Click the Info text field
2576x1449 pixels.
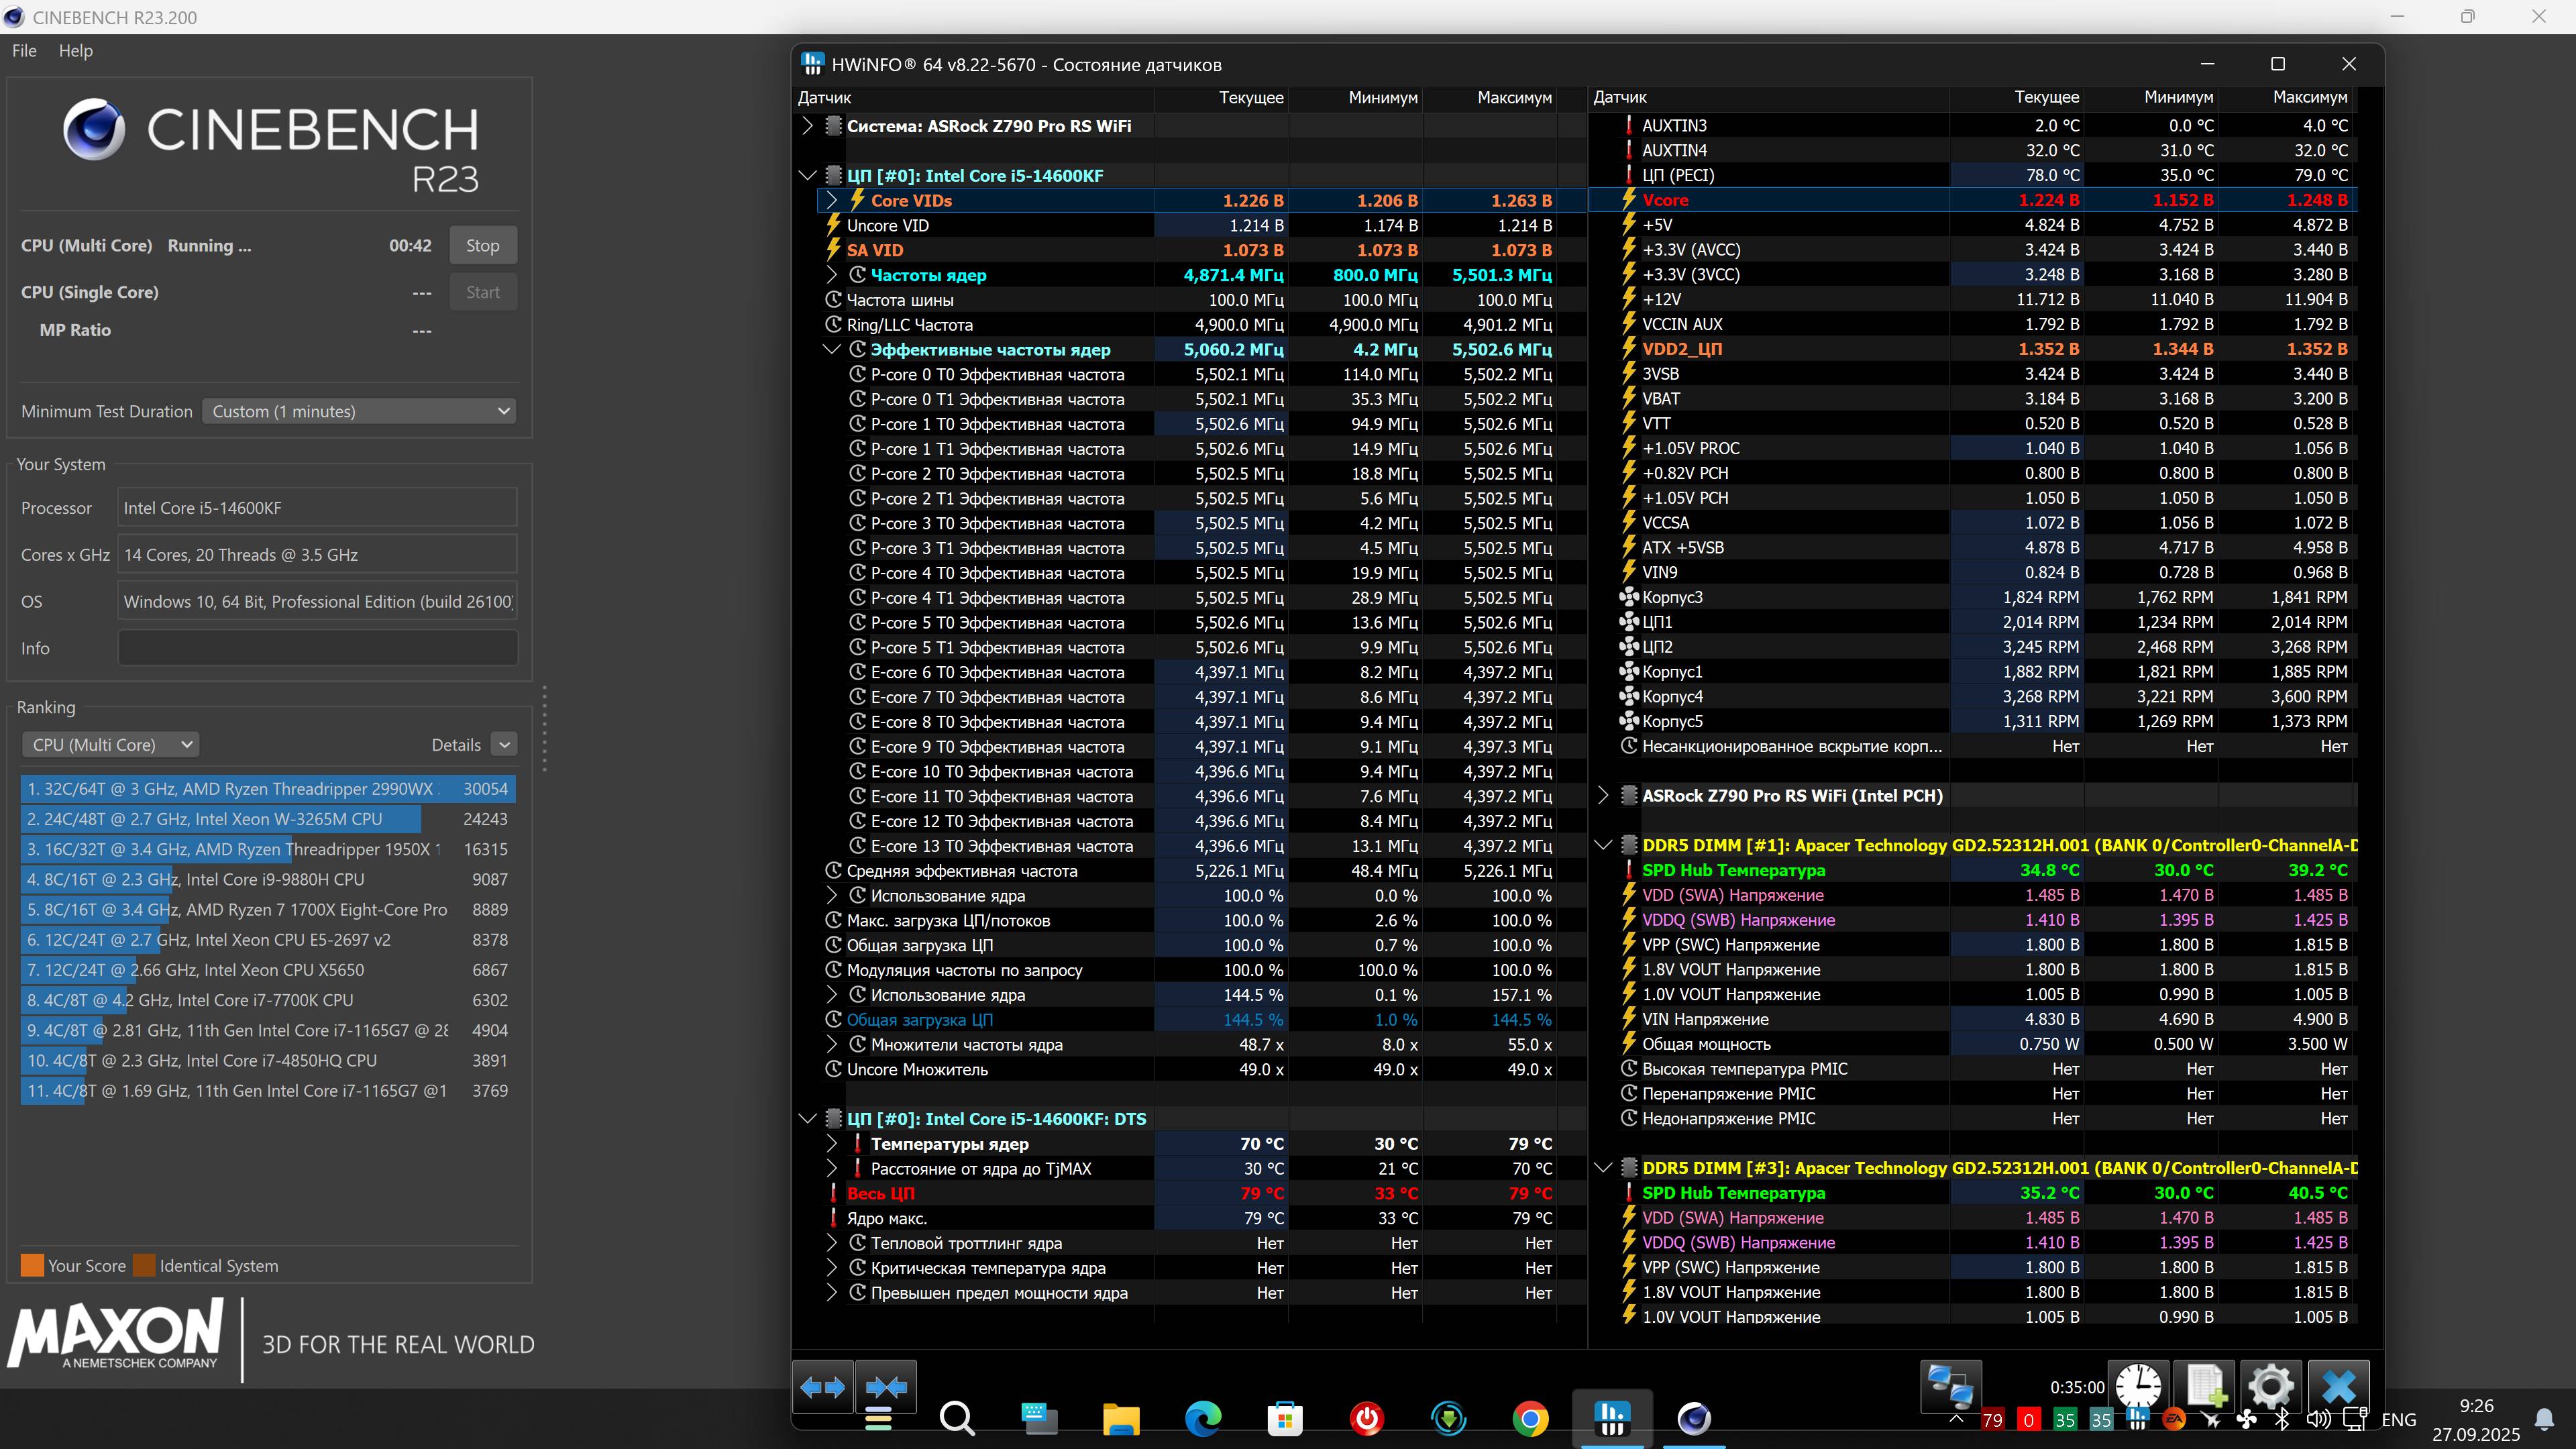pos(317,648)
